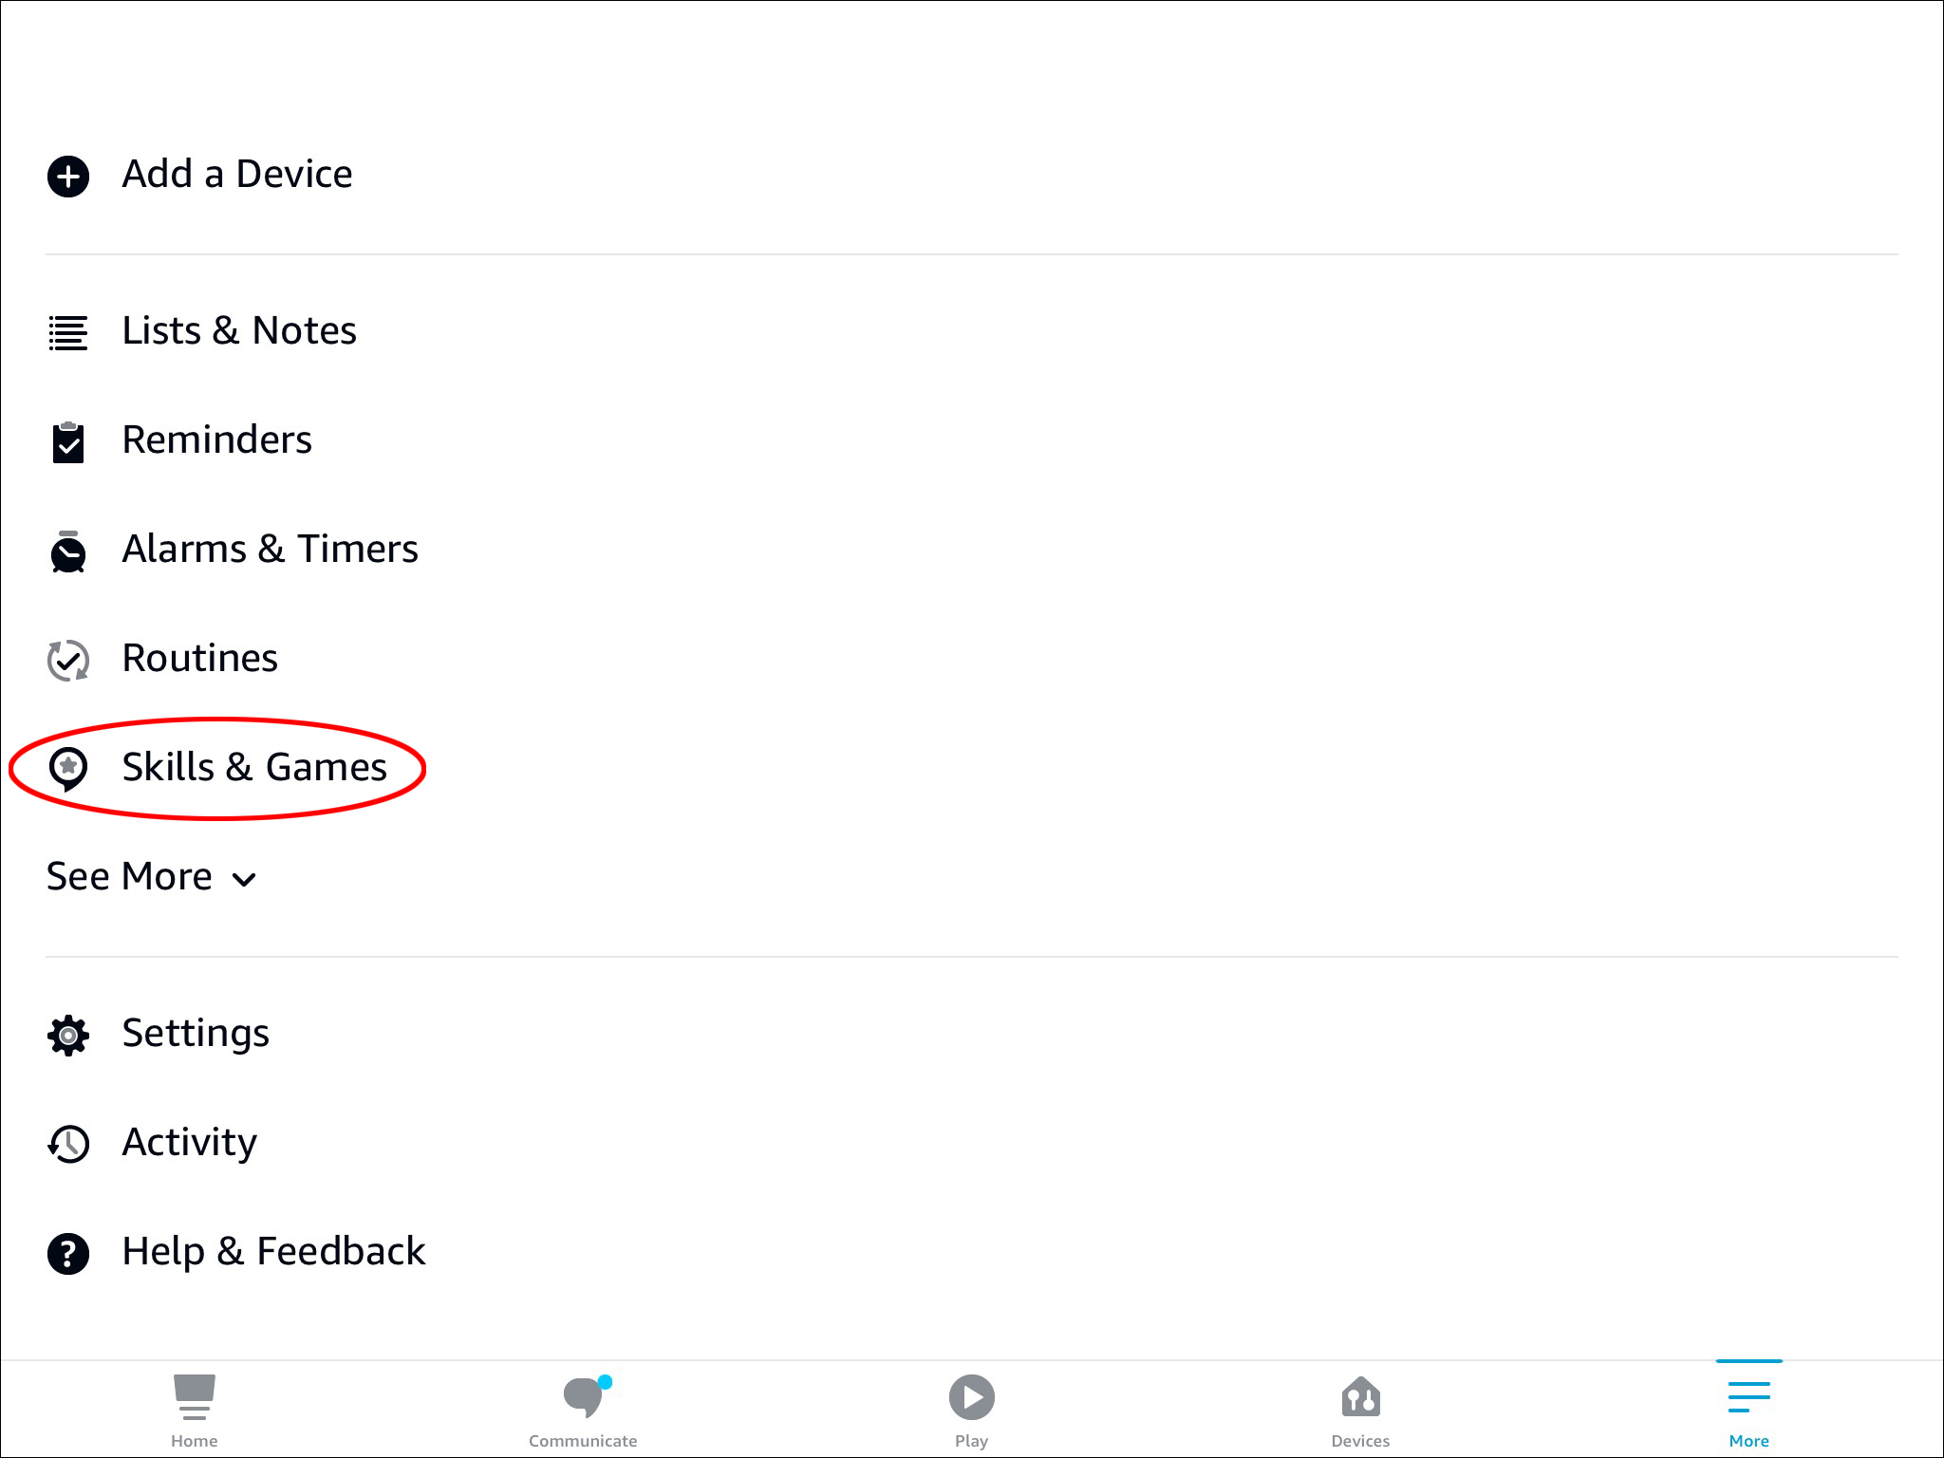Expand the See More list
1944x1458 pixels.
152,876
